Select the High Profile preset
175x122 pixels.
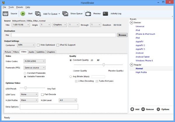[141, 72]
